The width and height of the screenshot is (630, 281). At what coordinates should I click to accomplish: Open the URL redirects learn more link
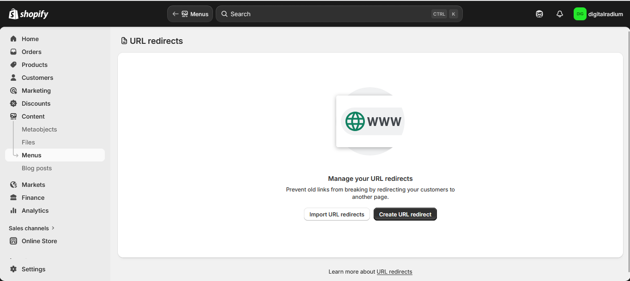click(394, 271)
